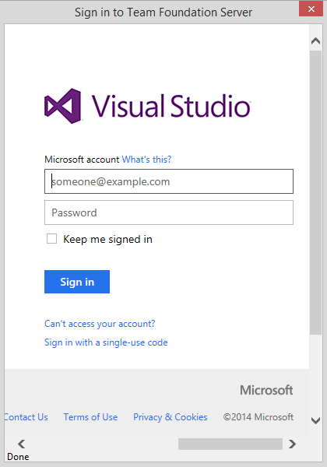Click the horizontal scrollbar thumb
Screen dimensions: 327x467
click(x=230, y=444)
